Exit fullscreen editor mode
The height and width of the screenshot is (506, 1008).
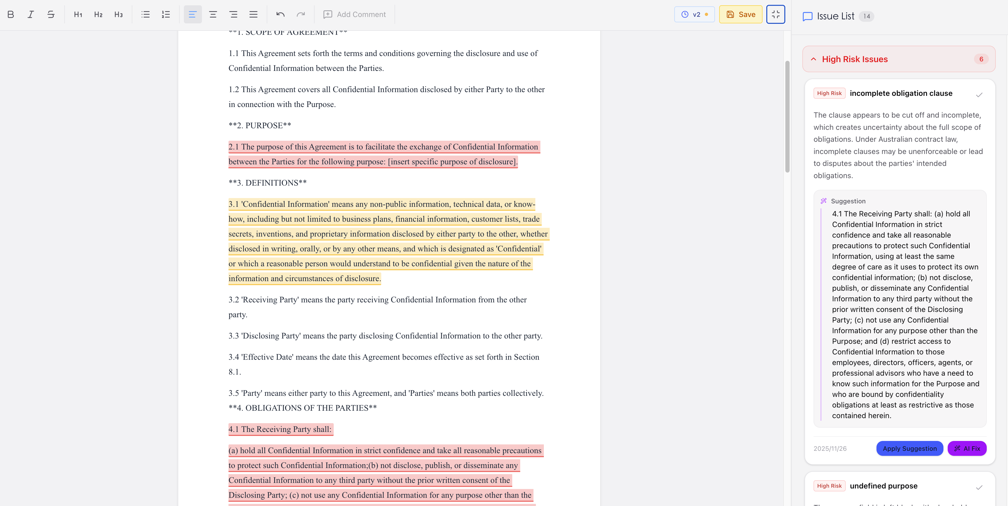(775, 14)
